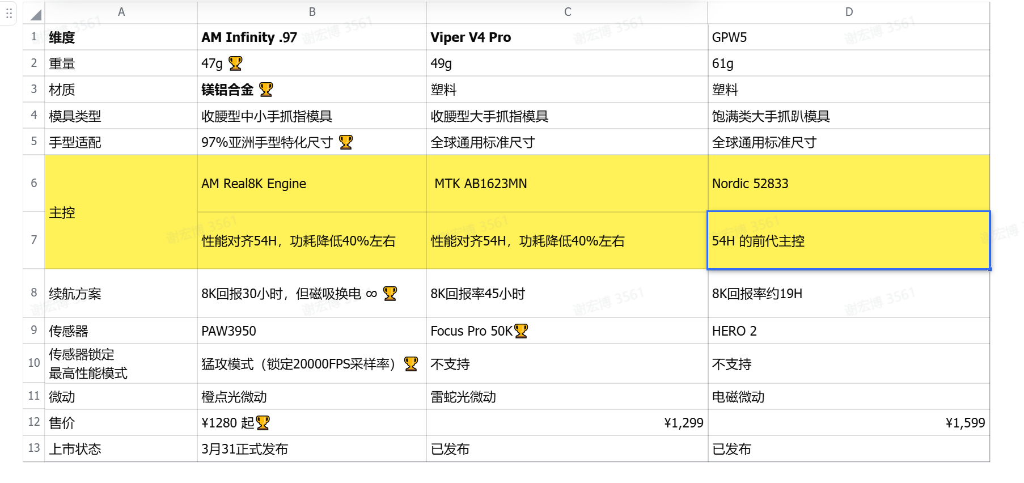Select column C header
1024x483 pixels.
(568, 12)
